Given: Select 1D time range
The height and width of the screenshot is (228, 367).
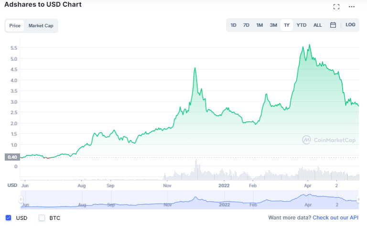Looking at the screenshot, I should click(233, 25).
